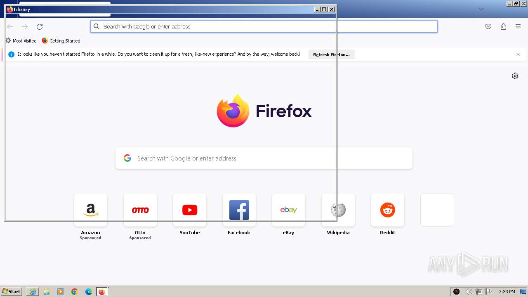
Task: Launch Internet Explorer from taskbar
Action: [x=33, y=292]
